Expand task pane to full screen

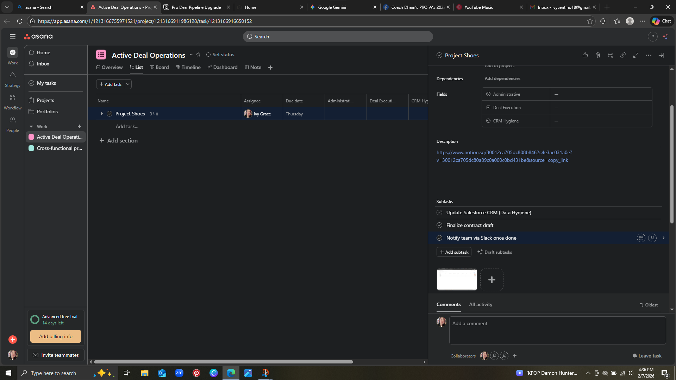[636, 55]
